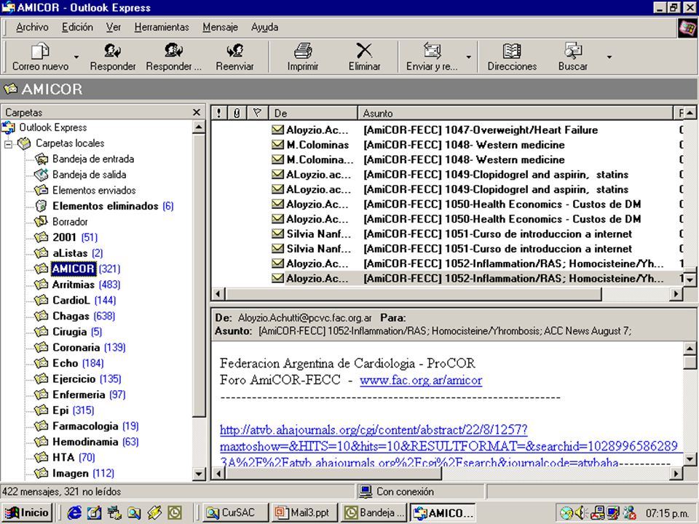Open Elementos eliminados folder

[104, 206]
